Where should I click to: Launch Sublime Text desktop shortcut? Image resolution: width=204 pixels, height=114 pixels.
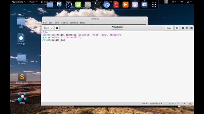coord(22,78)
